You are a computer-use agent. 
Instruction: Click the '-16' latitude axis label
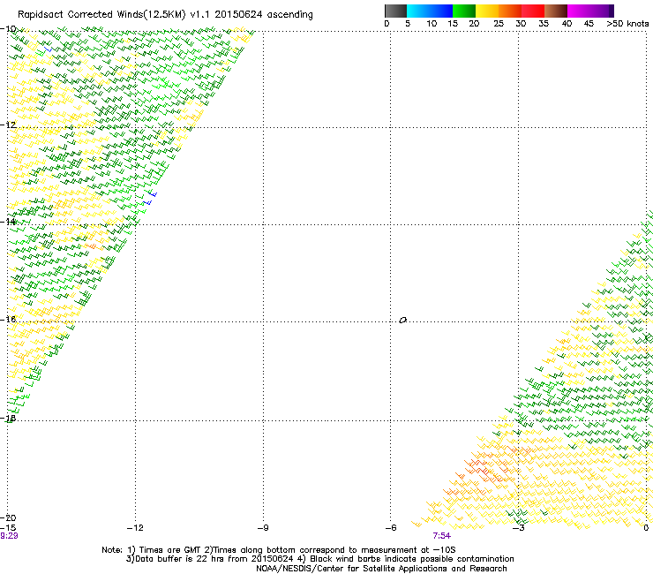[8, 320]
